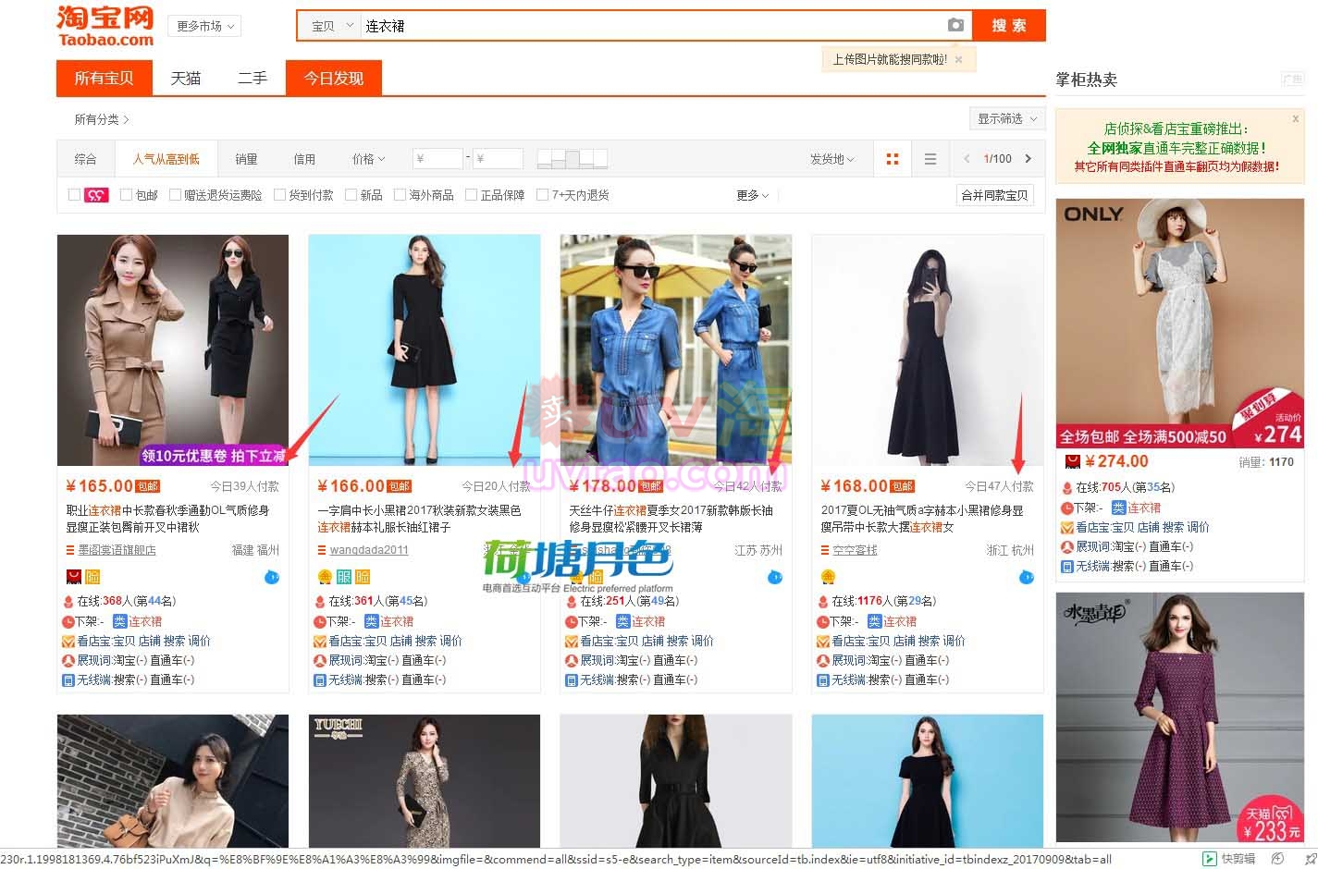The height and width of the screenshot is (869, 1318).
Task: Switch to the 天猫 tab
Action: pyautogui.click(x=186, y=79)
